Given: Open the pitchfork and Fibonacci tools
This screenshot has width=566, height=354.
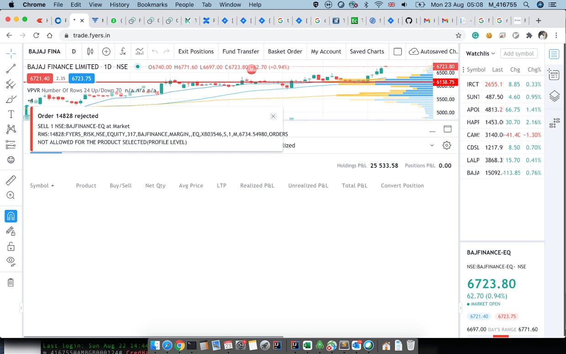Looking at the screenshot, I should click(x=11, y=84).
